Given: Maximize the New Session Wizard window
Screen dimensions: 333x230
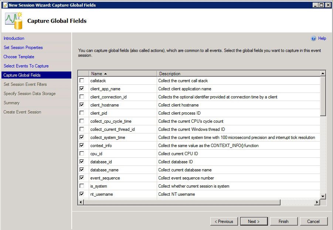Looking at the screenshot, I should coord(322,5).
